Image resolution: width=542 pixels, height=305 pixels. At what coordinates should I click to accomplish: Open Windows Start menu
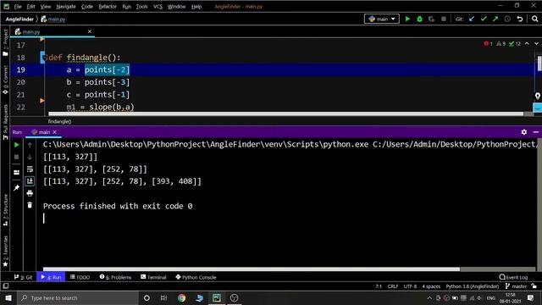pyautogui.click(x=8, y=297)
